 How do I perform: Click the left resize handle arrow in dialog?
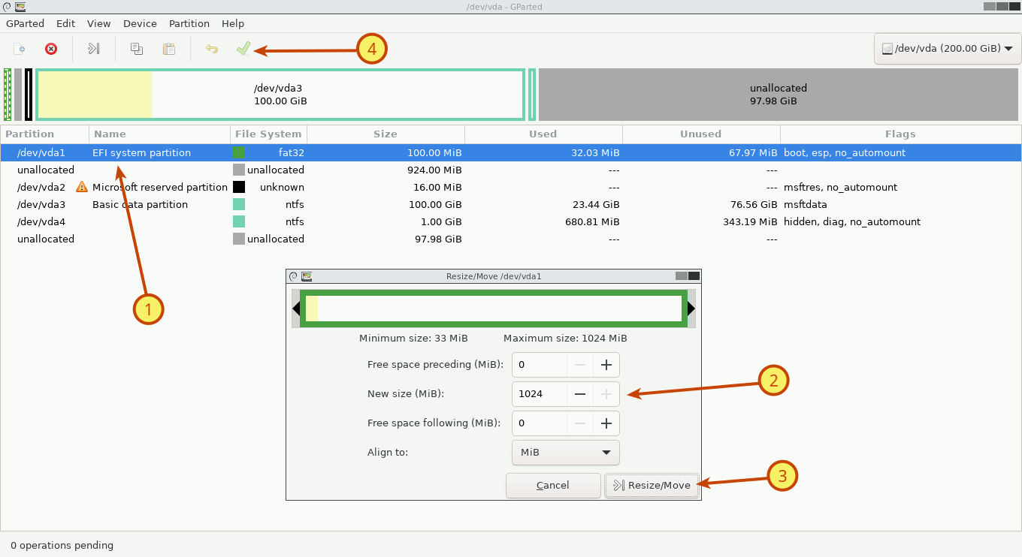pyautogui.click(x=296, y=309)
